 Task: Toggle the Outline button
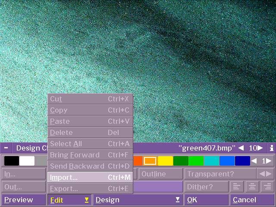160,174
